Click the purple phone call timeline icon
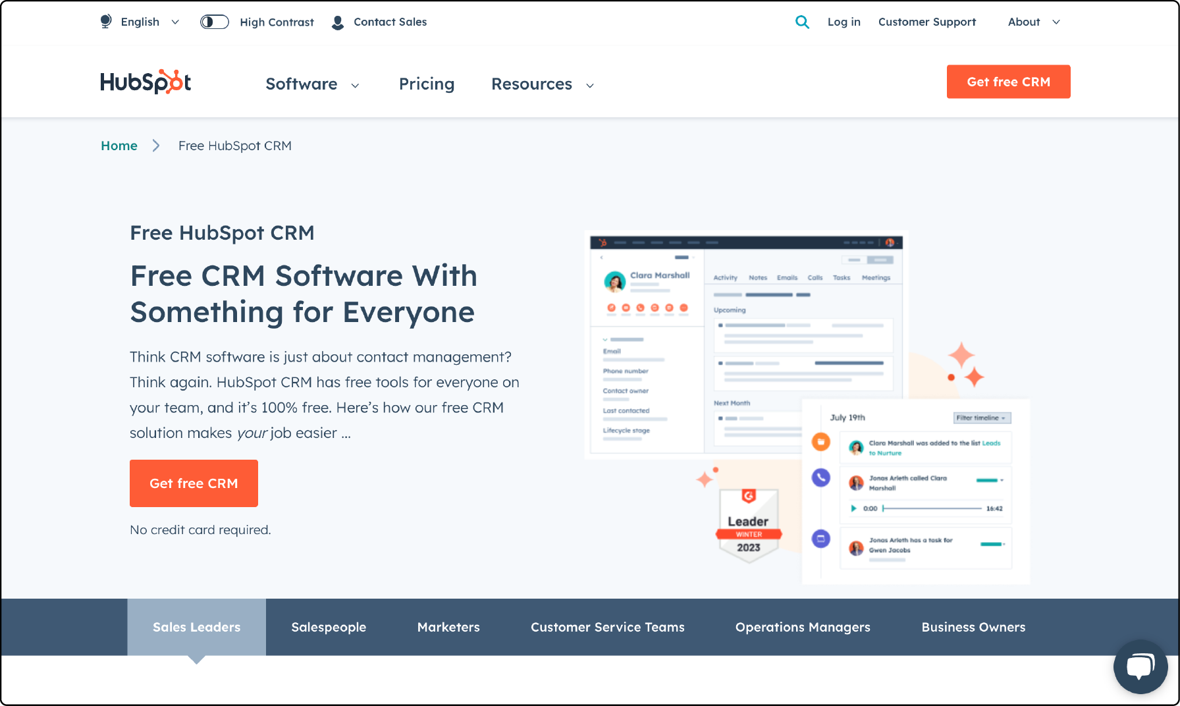Viewport: 1180px width, 706px height. 820,477
